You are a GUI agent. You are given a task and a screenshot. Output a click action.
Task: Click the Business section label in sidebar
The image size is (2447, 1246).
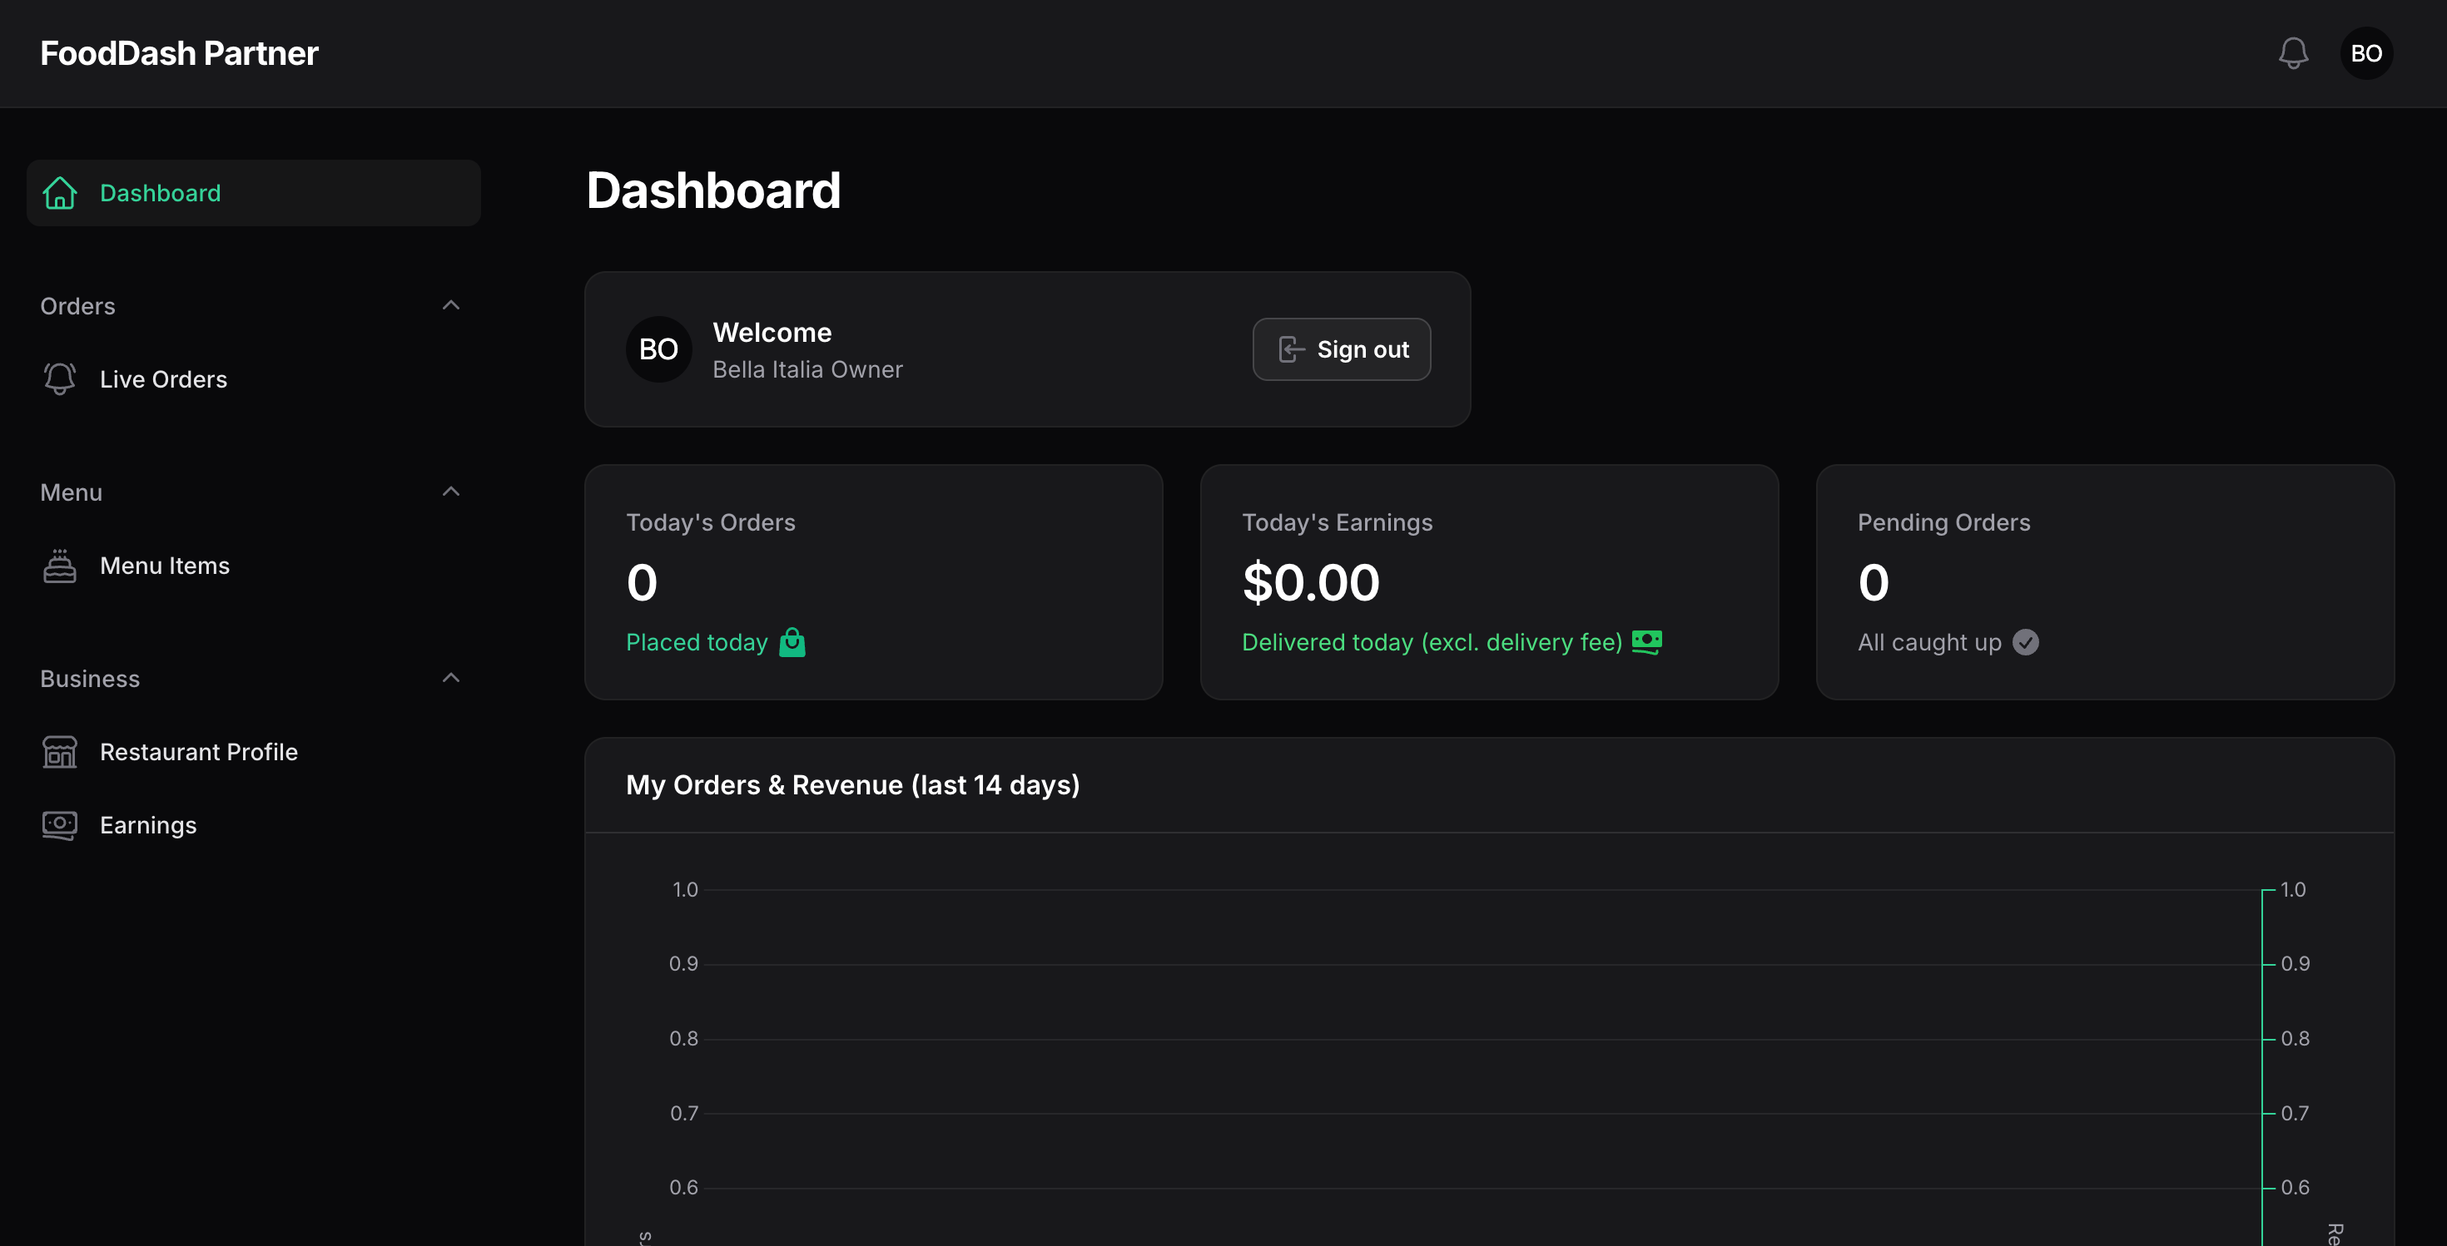click(x=89, y=679)
